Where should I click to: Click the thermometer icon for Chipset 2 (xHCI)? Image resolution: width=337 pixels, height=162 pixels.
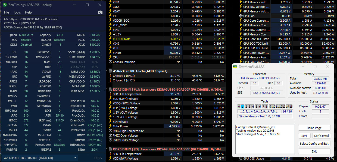(110, 80)
